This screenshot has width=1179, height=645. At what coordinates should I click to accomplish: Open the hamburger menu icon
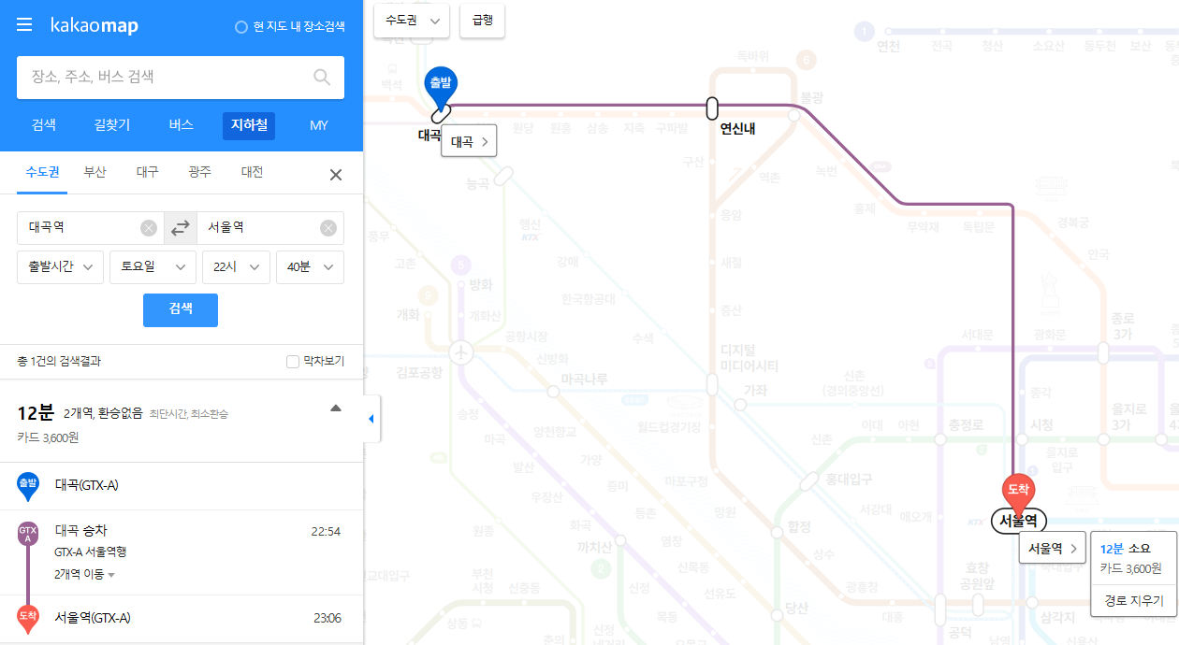[25, 25]
